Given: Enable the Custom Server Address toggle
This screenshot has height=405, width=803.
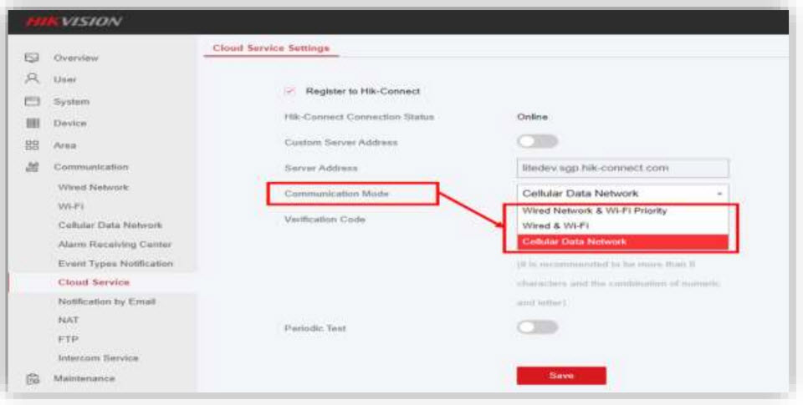Looking at the screenshot, I should tap(537, 142).
